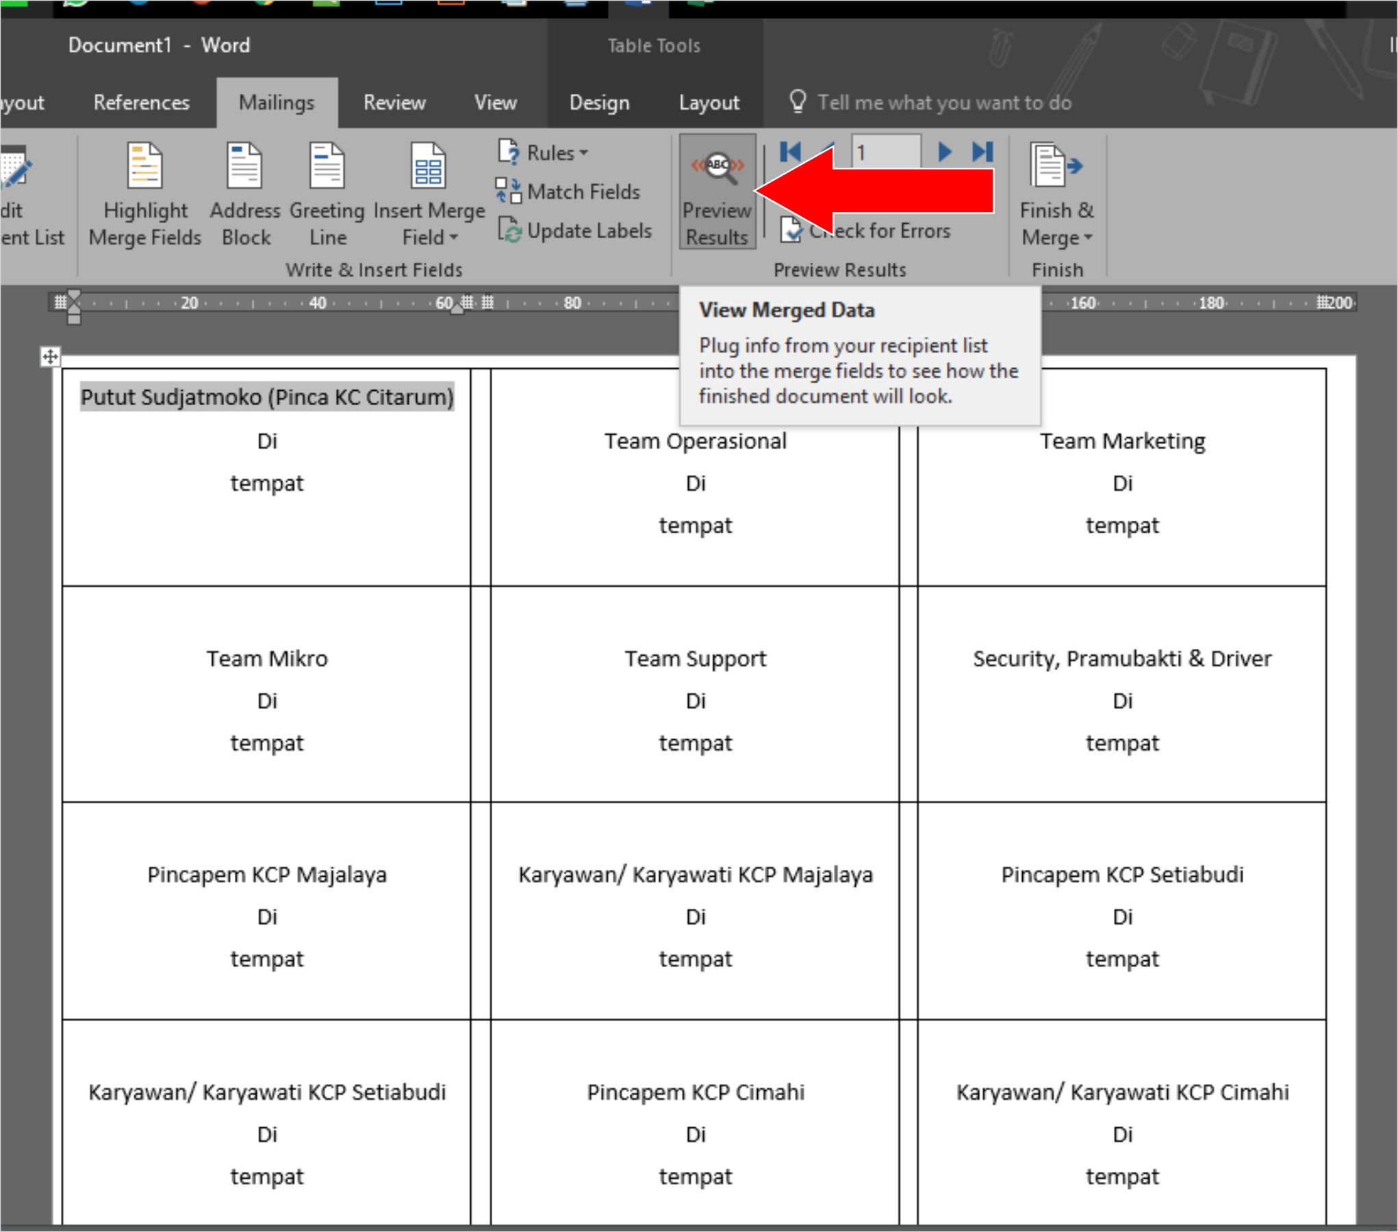Click the record number input field
The image size is (1398, 1232).
(x=880, y=152)
